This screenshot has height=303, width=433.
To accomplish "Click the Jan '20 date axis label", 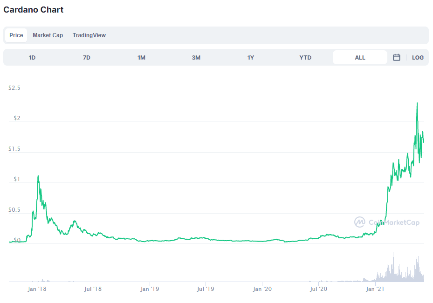I will (262, 289).
